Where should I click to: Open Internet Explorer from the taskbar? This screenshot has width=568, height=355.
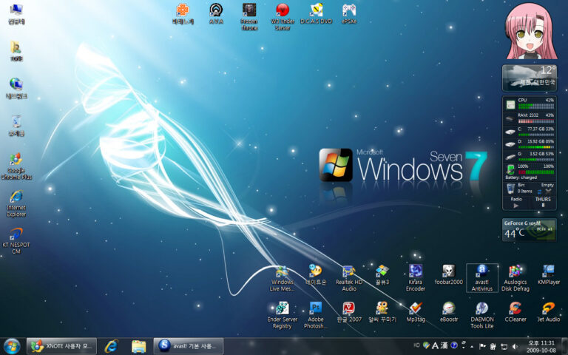(112, 346)
